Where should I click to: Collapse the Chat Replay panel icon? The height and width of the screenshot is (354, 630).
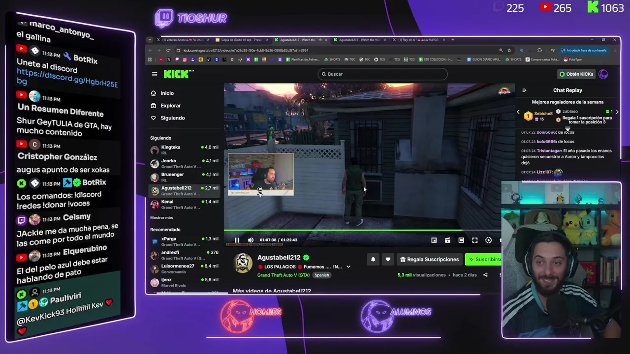524,90
